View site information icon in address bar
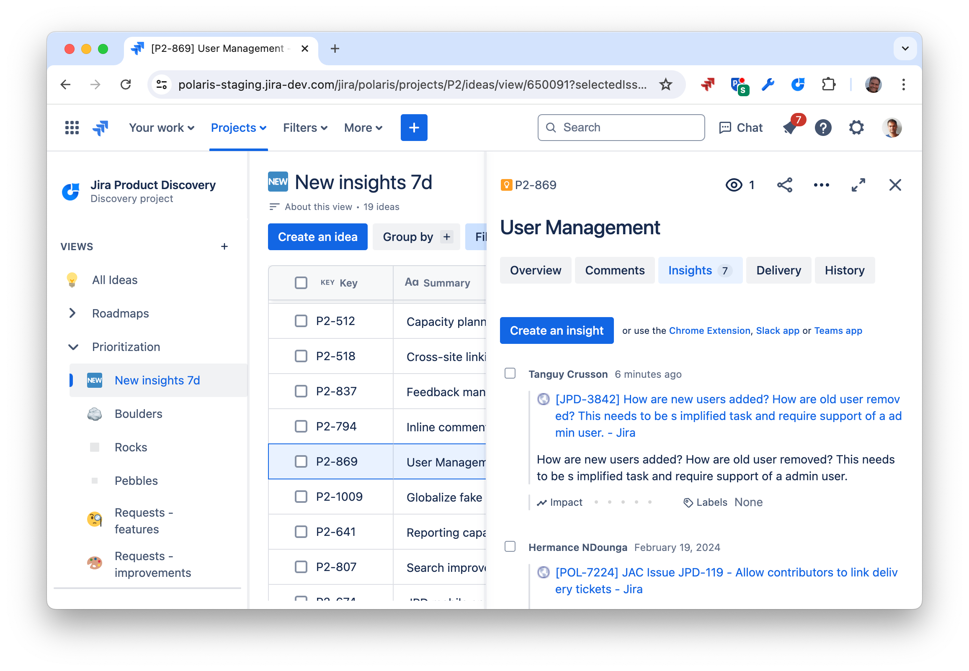The width and height of the screenshot is (969, 671). [x=162, y=85]
